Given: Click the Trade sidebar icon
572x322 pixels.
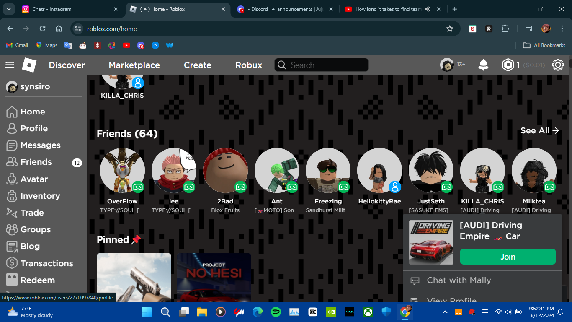Looking at the screenshot, I should (12, 213).
